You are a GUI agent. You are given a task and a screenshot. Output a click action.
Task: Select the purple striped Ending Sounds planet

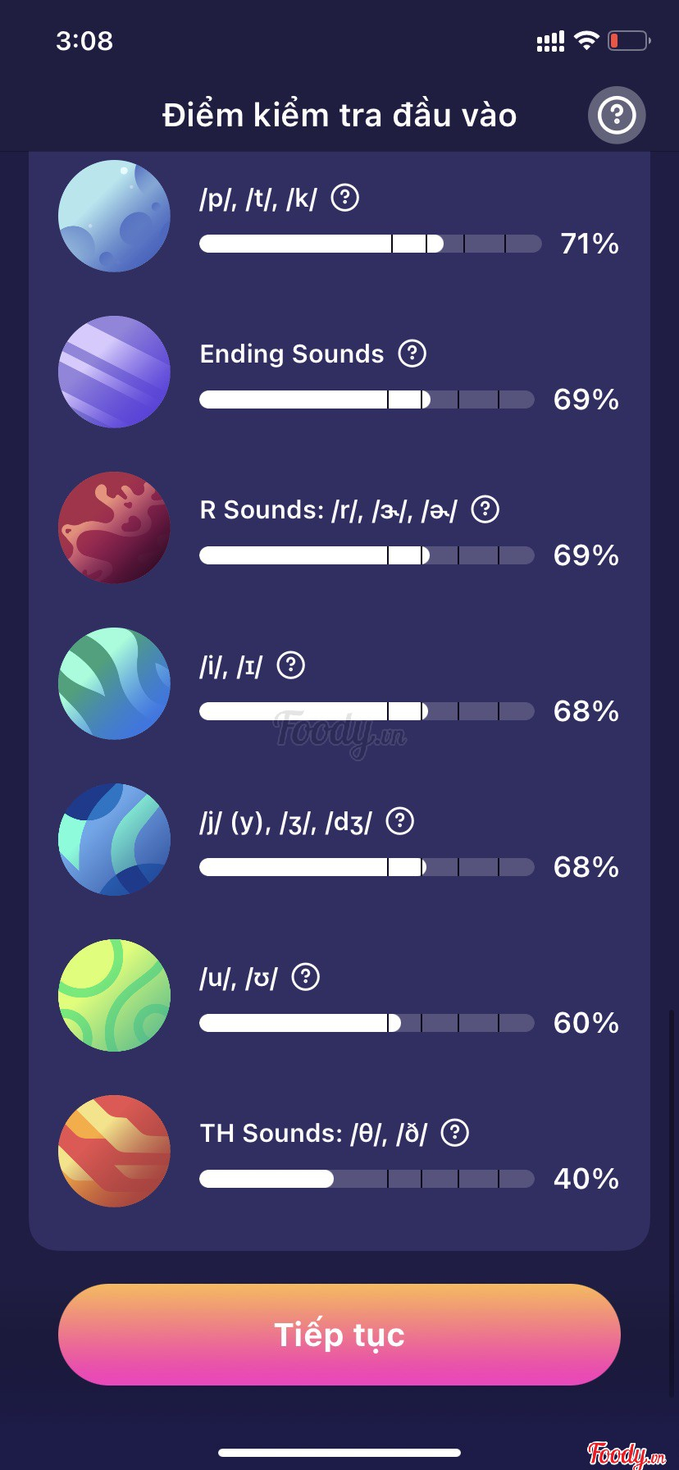click(x=114, y=372)
